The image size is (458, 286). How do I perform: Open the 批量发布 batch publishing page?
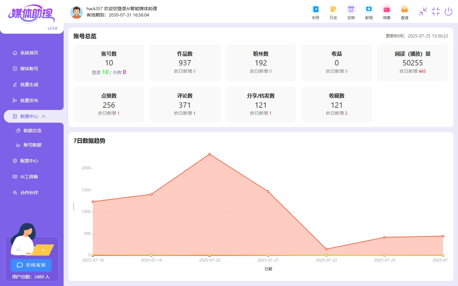coord(29,100)
